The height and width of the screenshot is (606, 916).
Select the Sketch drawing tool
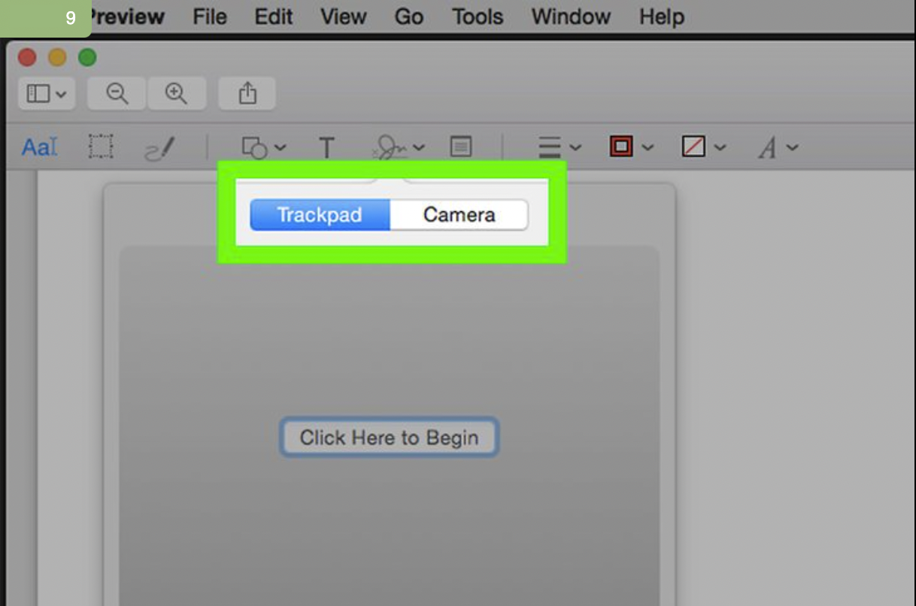pyautogui.click(x=159, y=147)
